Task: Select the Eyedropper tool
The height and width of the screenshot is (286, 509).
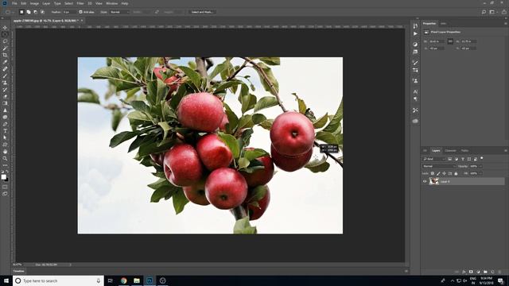Action: 5,62
